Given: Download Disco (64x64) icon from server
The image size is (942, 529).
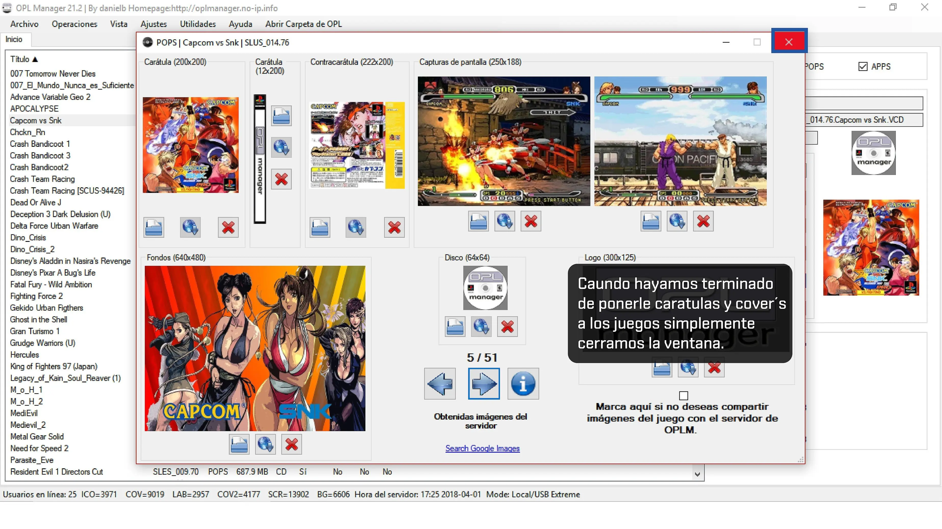Looking at the screenshot, I should [481, 326].
